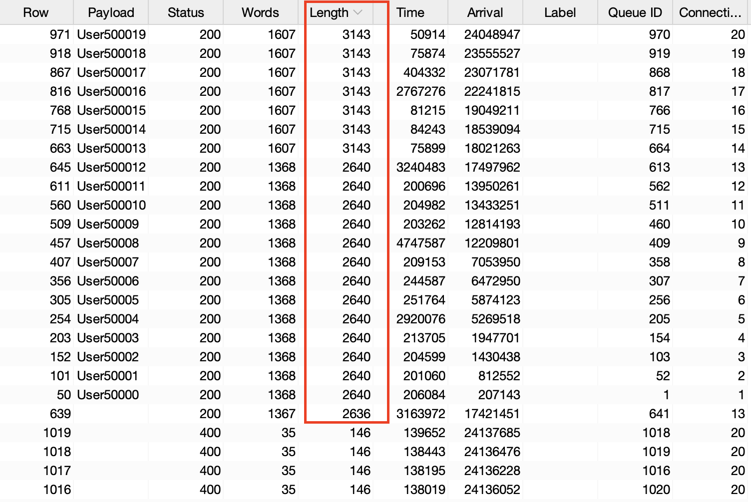Image resolution: width=751 pixels, height=502 pixels.
Task: Select the row with time 4747587
Action: (x=420, y=243)
